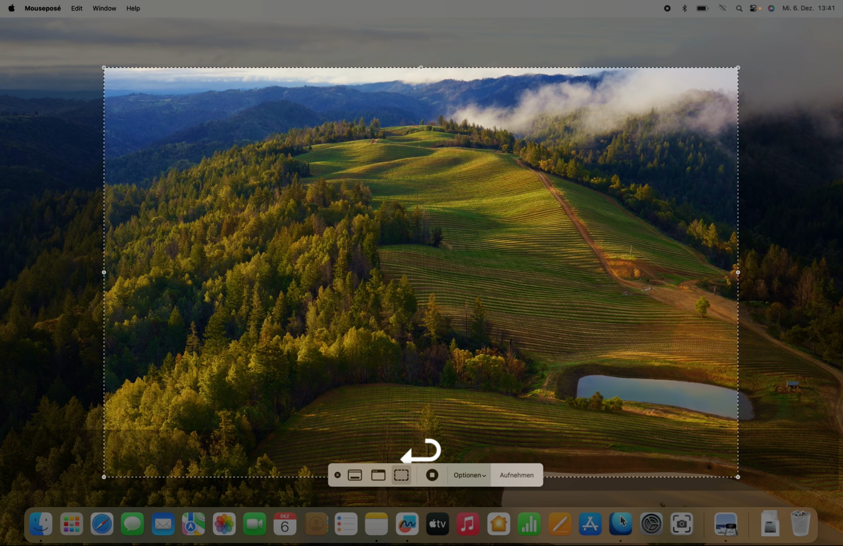The image size is (843, 546).
Task: Expand the Optionen dropdown
Action: click(x=469, y=475)
